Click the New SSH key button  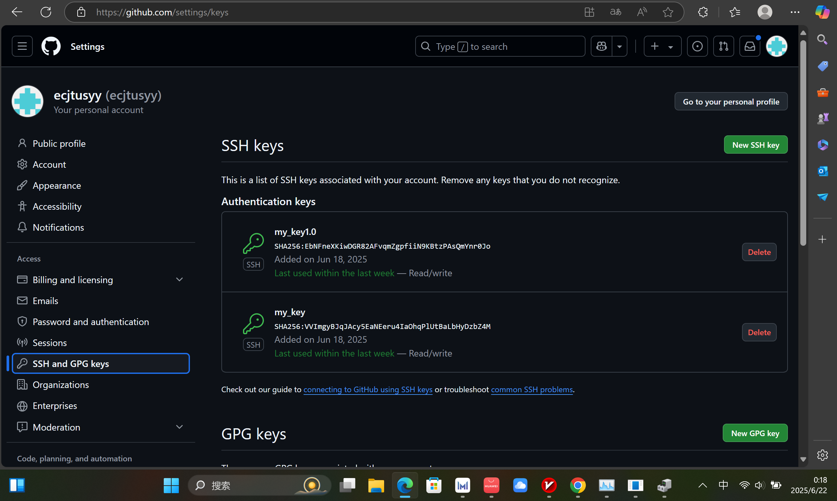tap(755, 145)
